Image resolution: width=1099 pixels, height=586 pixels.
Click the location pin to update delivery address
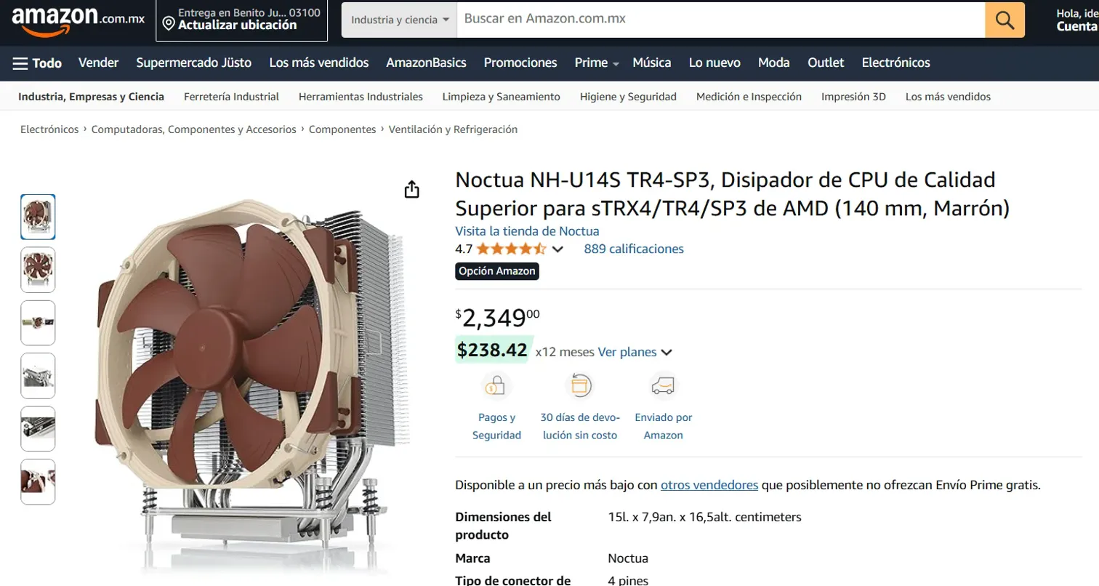click(169, 25)
